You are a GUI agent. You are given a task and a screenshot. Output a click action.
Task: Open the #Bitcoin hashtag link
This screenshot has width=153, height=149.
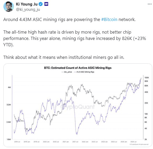point(109,19)
